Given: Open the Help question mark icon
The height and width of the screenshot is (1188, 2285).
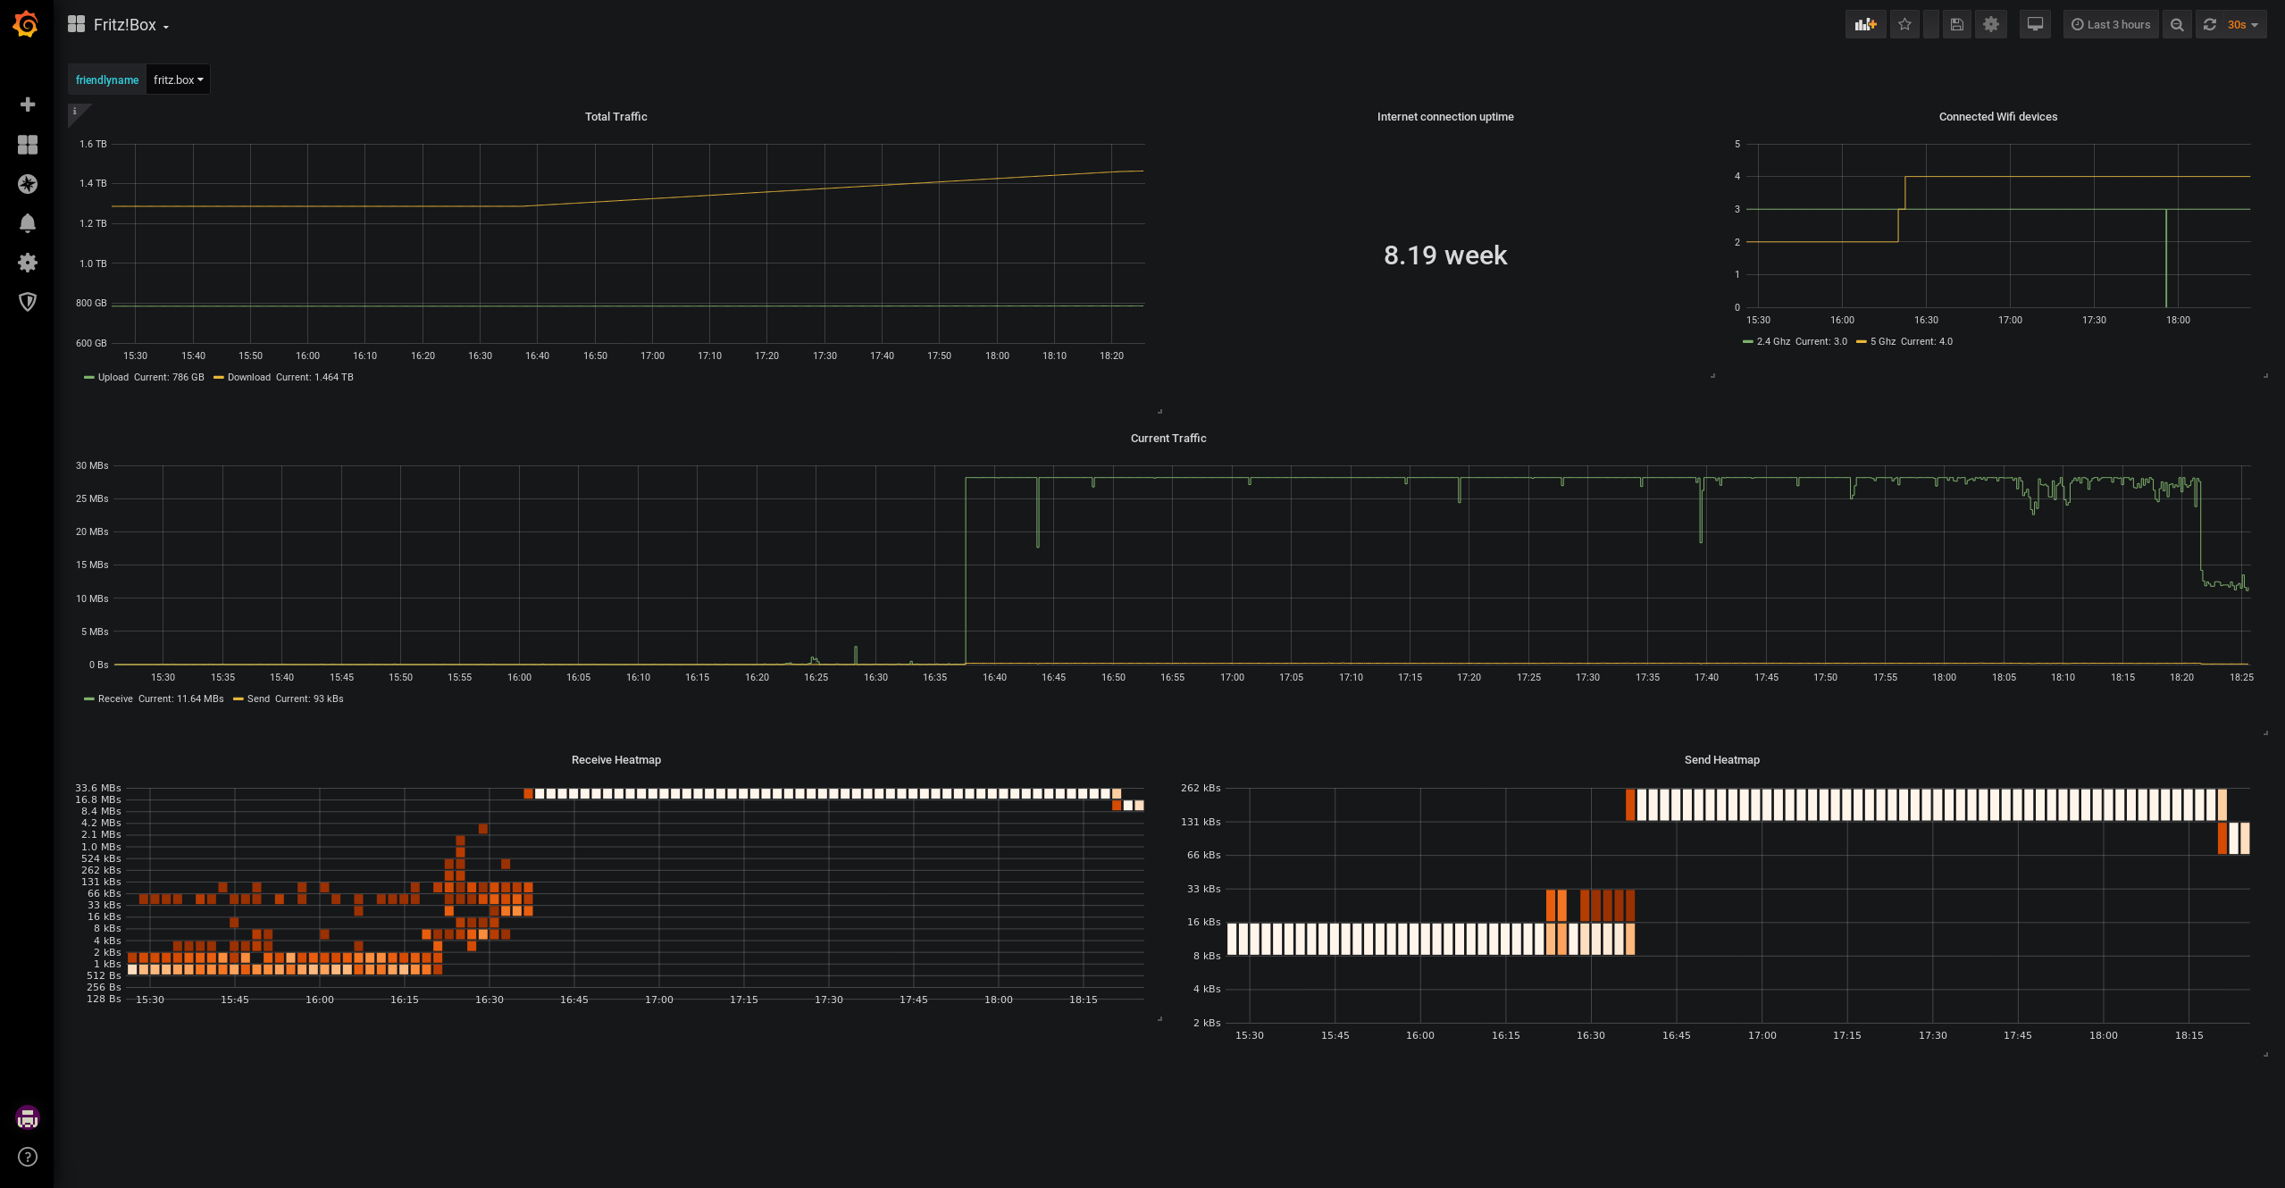Looking at the screenshot, I should [28, 1157].
